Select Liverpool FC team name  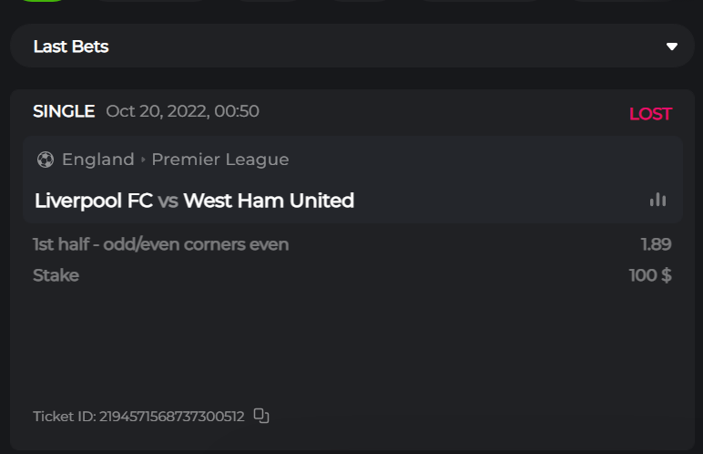(x=93, y=201)
